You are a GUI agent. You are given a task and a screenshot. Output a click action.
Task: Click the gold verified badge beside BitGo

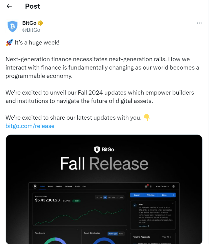[x=40, y=23]
